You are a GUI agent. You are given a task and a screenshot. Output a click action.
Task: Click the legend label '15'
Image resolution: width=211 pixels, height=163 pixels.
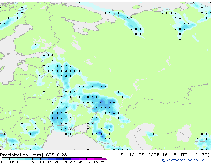click(x=49, y=162)
